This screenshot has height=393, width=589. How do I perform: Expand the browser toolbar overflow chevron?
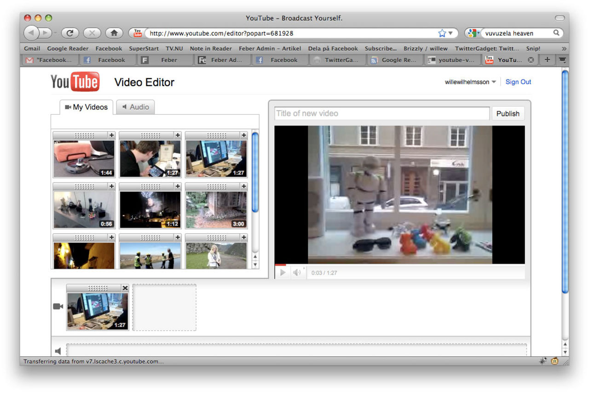click(564, 48)
